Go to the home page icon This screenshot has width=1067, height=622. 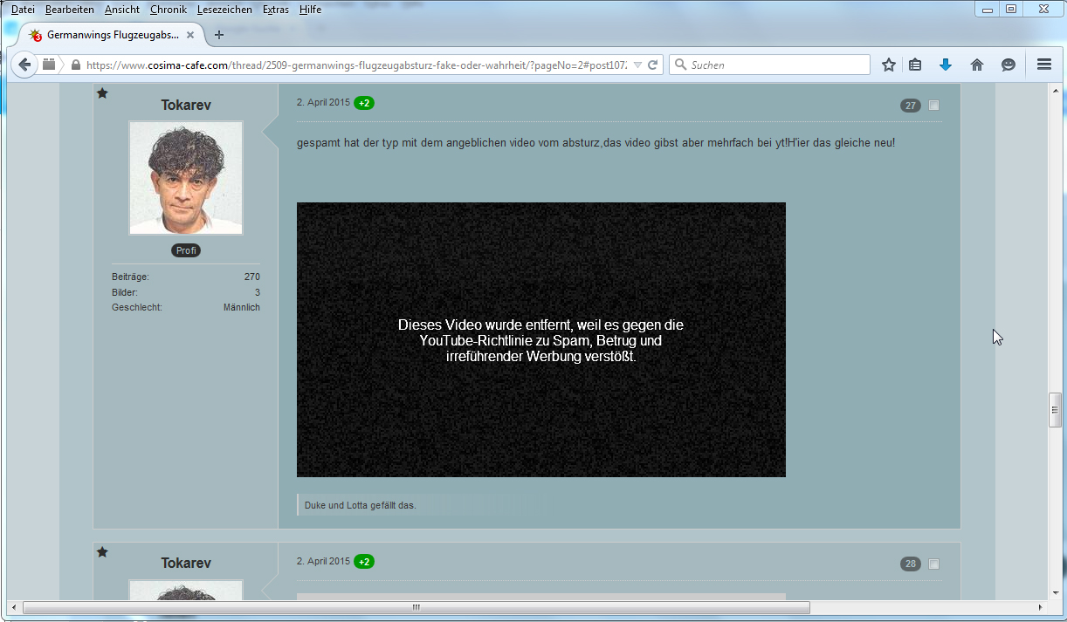click(977, 65)
